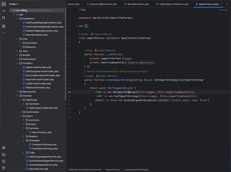Click ImportFactory breadcrumb in status bar
Screen dimensions: 231x172
click(x=113, y=170)
